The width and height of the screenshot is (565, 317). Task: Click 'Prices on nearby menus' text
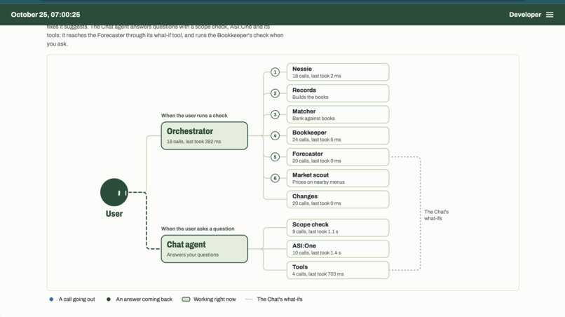click(x=318, y=182)
